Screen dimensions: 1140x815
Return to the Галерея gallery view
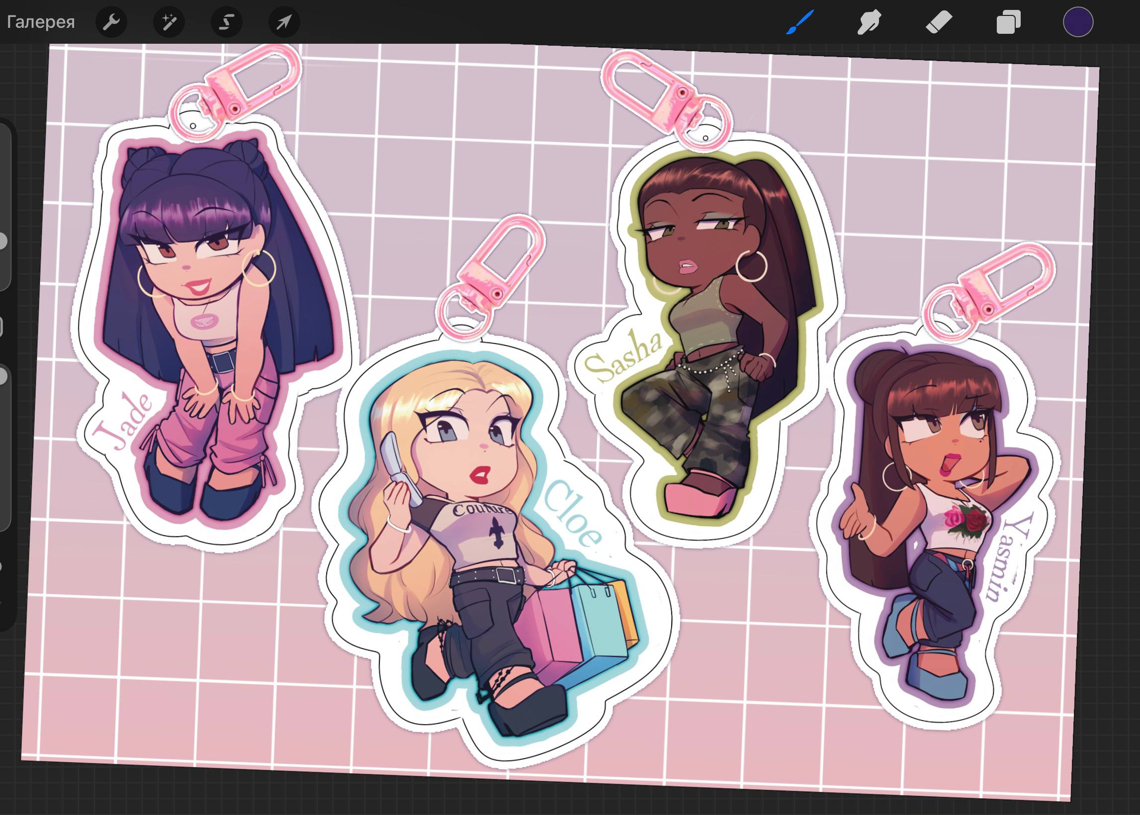click(41, 22)
